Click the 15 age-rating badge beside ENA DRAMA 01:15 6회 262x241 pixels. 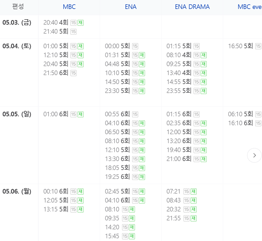(x=196, y=114)
